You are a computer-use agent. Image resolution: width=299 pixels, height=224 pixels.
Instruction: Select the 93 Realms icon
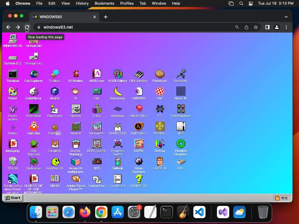[x=76, y=76]
